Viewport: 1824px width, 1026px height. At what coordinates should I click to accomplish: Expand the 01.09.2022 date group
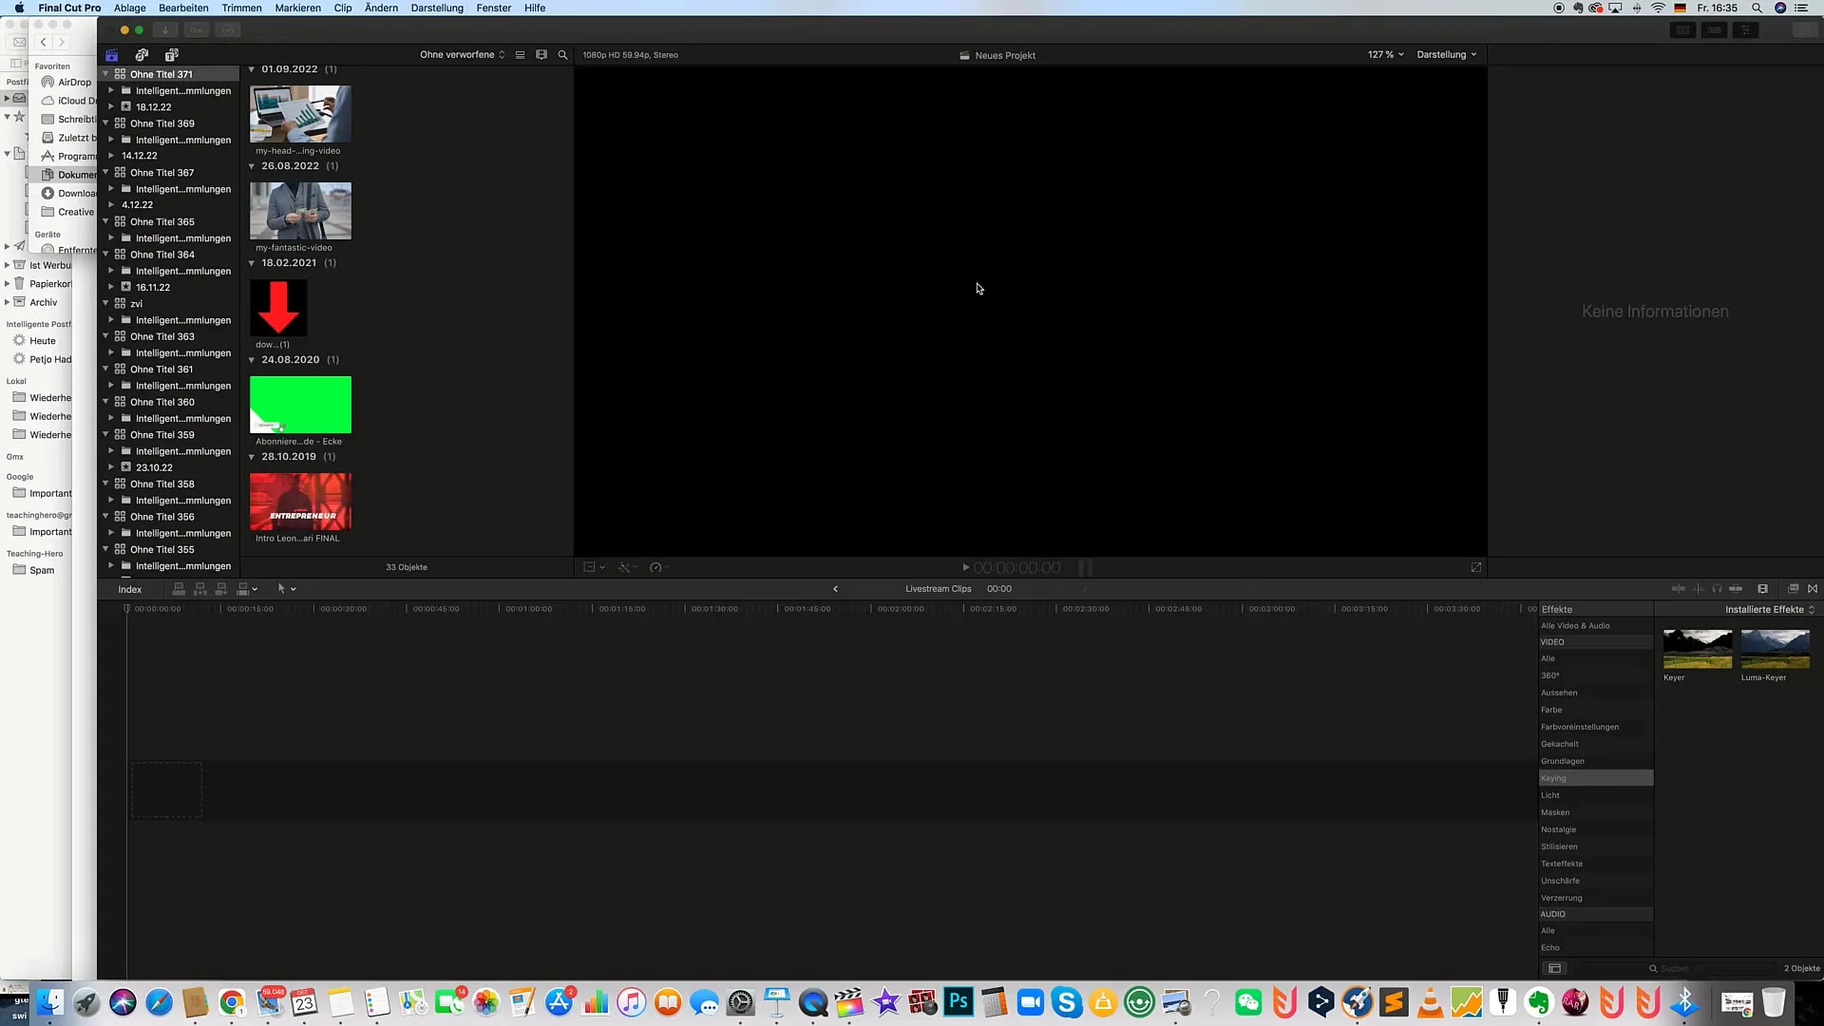click(x=251, y=67)
